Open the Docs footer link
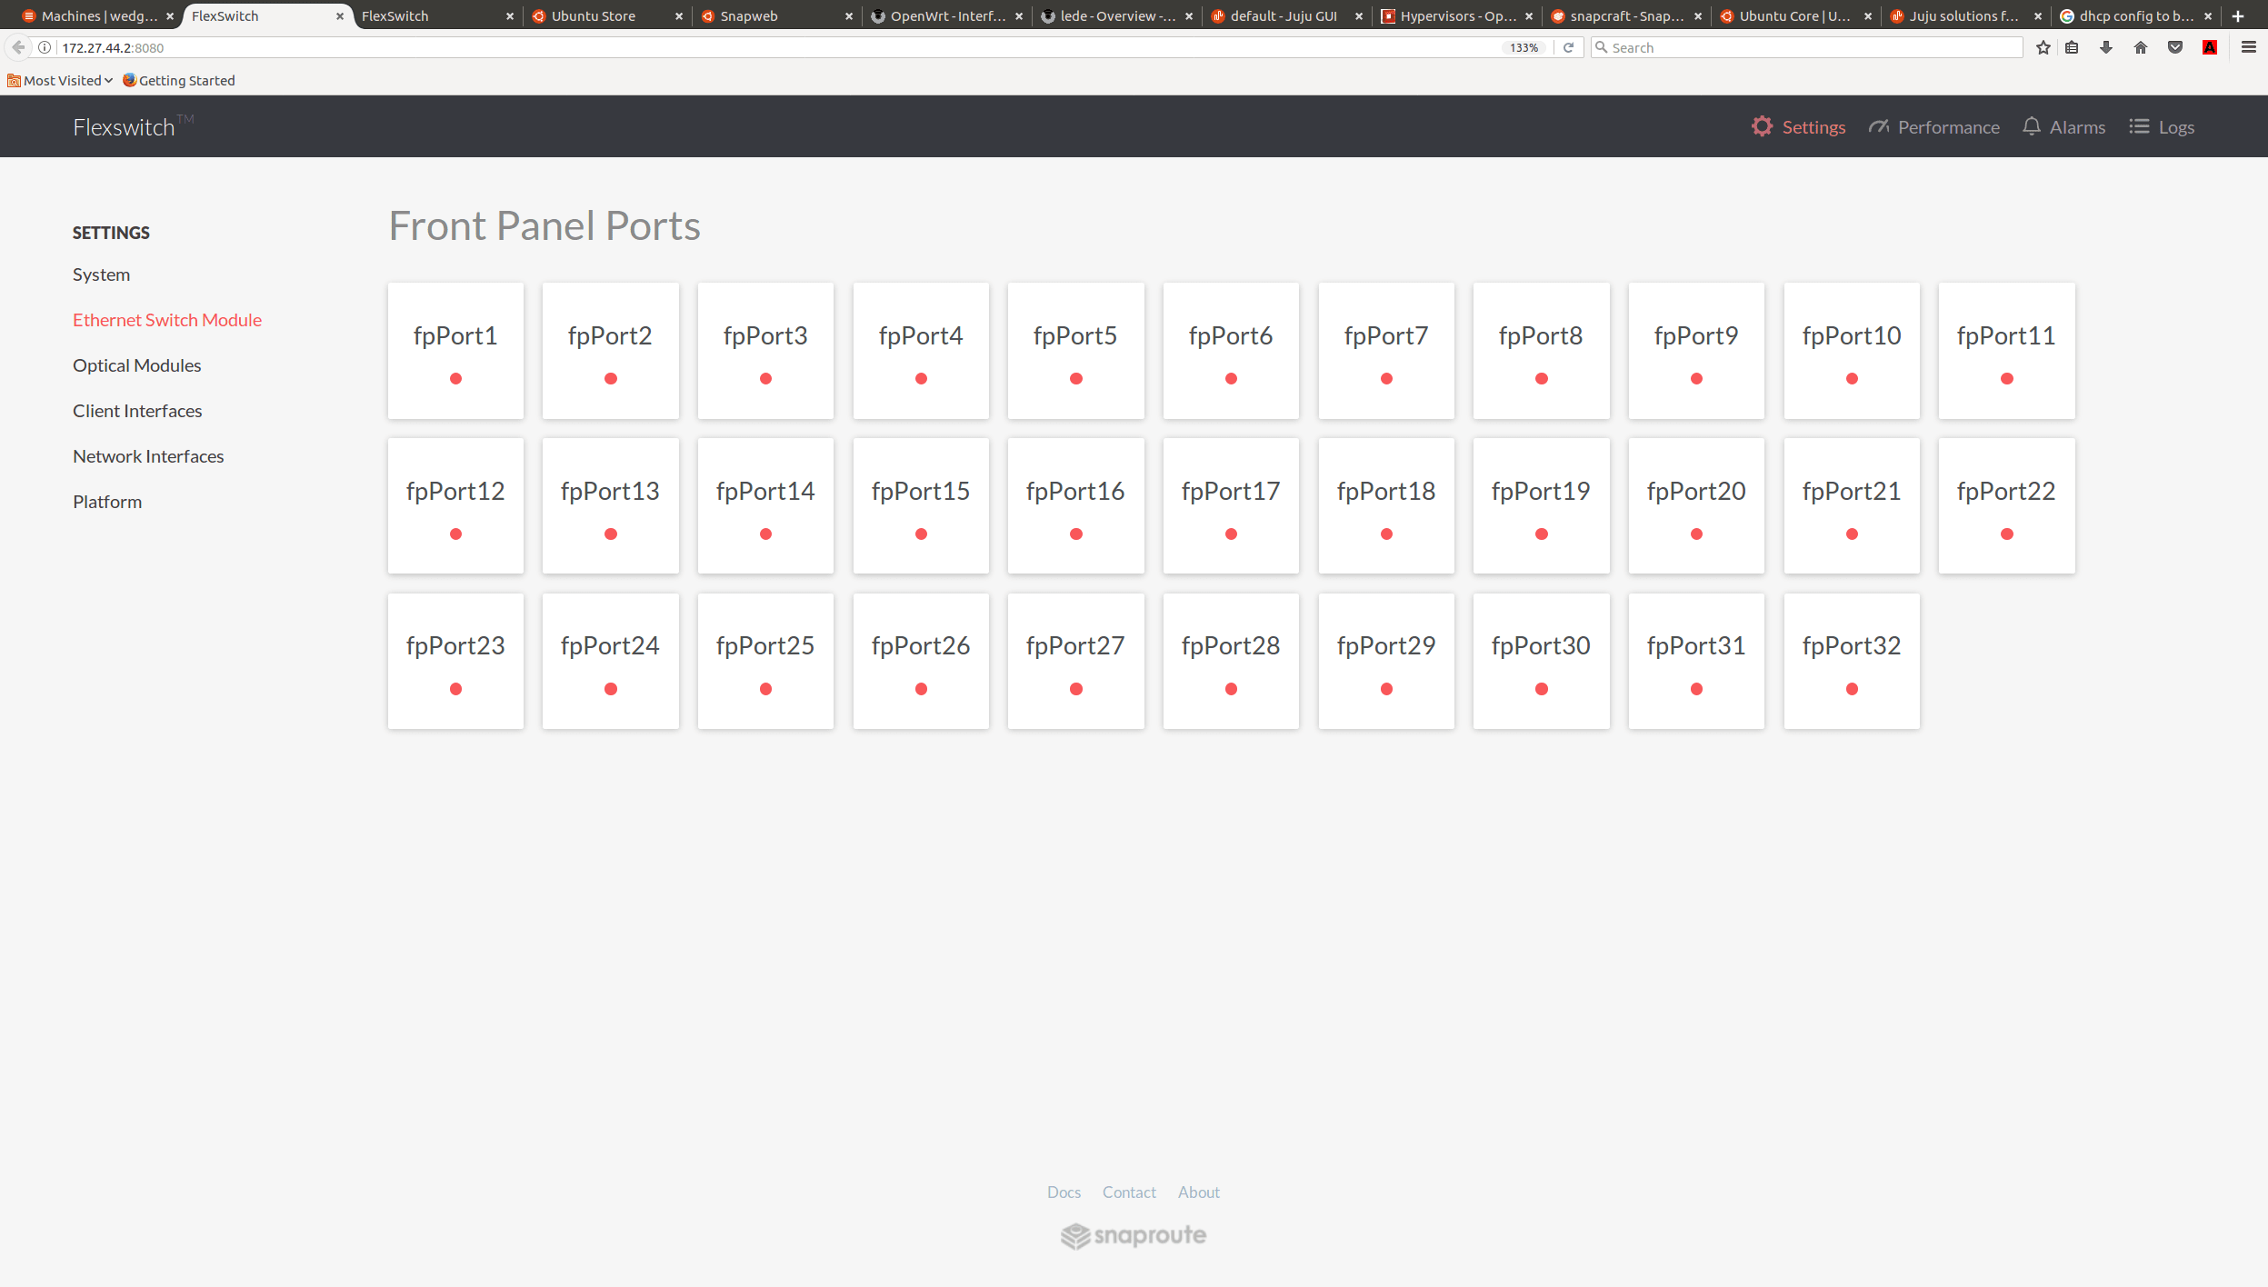This screenshot has width=2268, height=1287. (1064, 1192)
